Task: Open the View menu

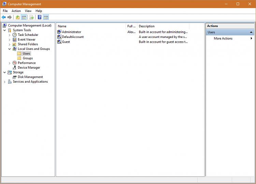Action: tap(28, 11)
